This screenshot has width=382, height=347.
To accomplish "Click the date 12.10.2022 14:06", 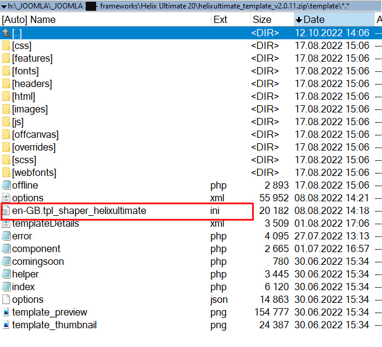I will click(x=332, y=33).
